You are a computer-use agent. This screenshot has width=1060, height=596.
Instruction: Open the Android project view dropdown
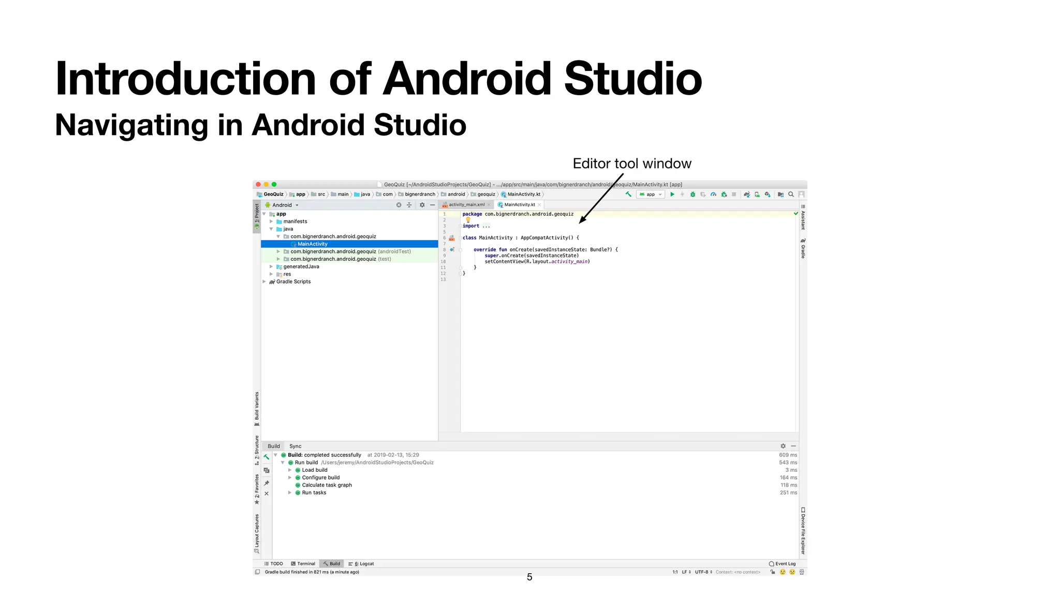tap(282, 205)
